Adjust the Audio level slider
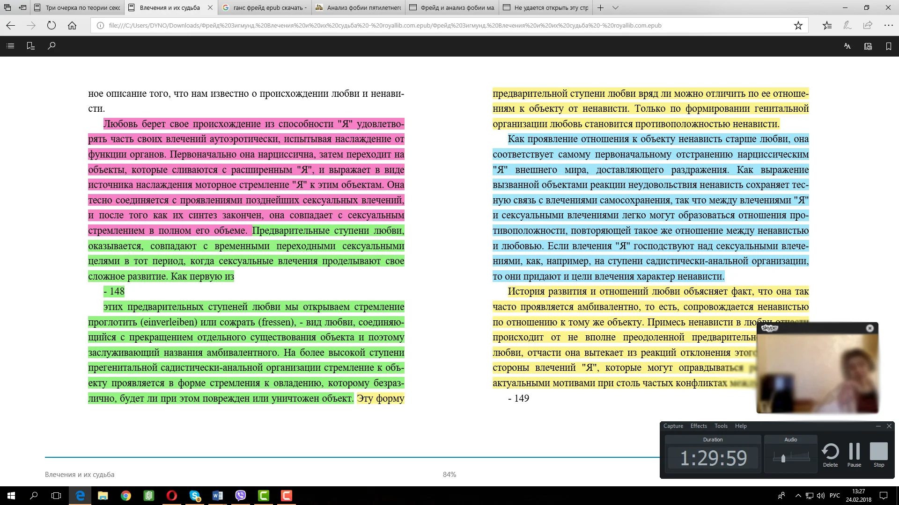The image size is (899, 505). [783, 458]
